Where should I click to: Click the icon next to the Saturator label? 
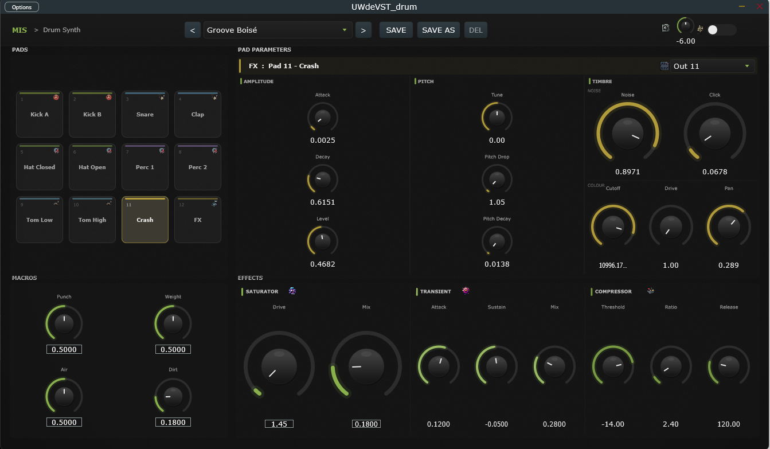pos(292,291)
